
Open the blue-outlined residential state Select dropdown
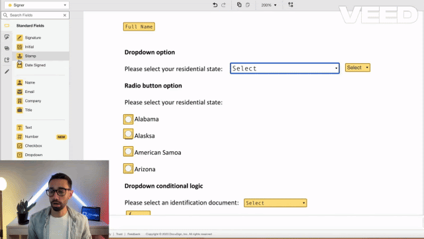pyautogui.click(x=285, y=68)
